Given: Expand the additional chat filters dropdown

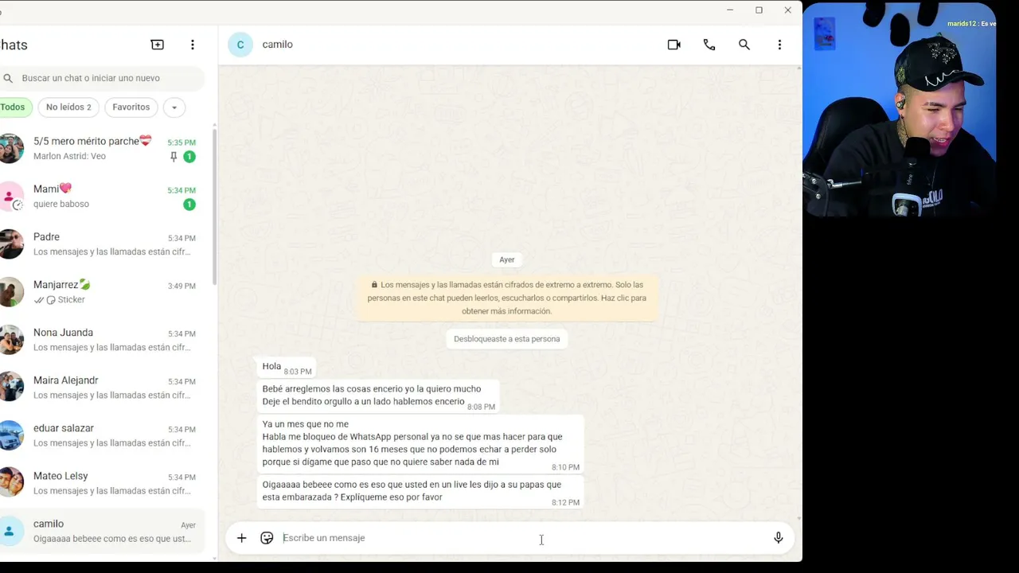Looking at the screenshot, I should (174, 107).
